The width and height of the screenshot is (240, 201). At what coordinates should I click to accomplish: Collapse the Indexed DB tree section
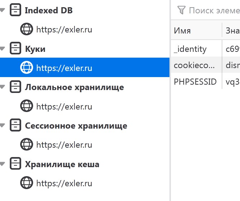[x=3, y=10]
